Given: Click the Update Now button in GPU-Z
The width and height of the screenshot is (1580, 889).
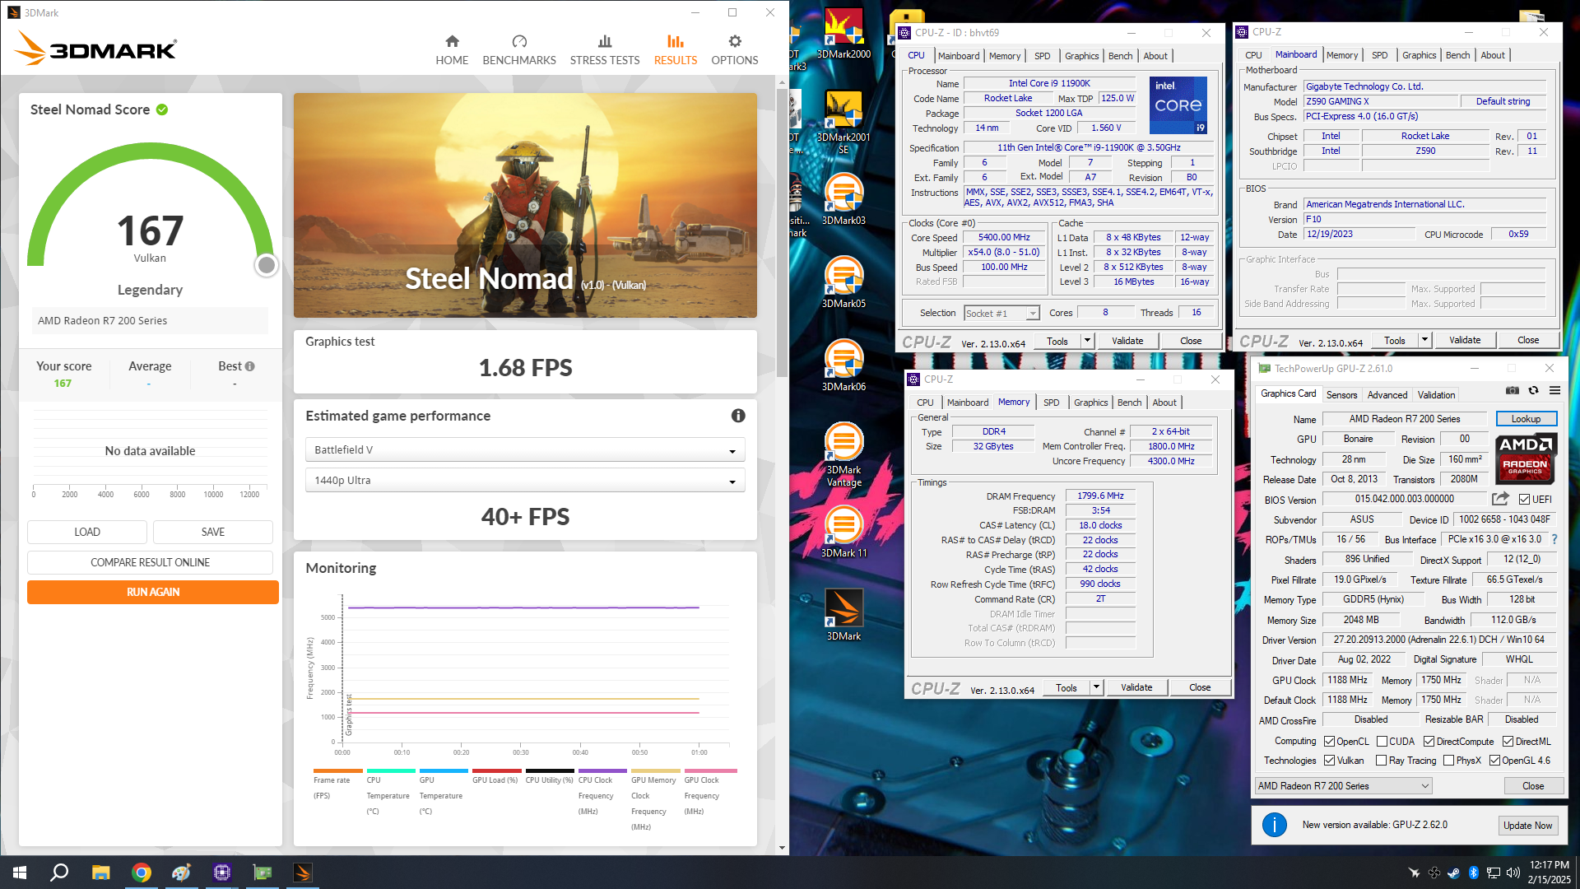Looking at the screenshot, I should point(1527,826).
